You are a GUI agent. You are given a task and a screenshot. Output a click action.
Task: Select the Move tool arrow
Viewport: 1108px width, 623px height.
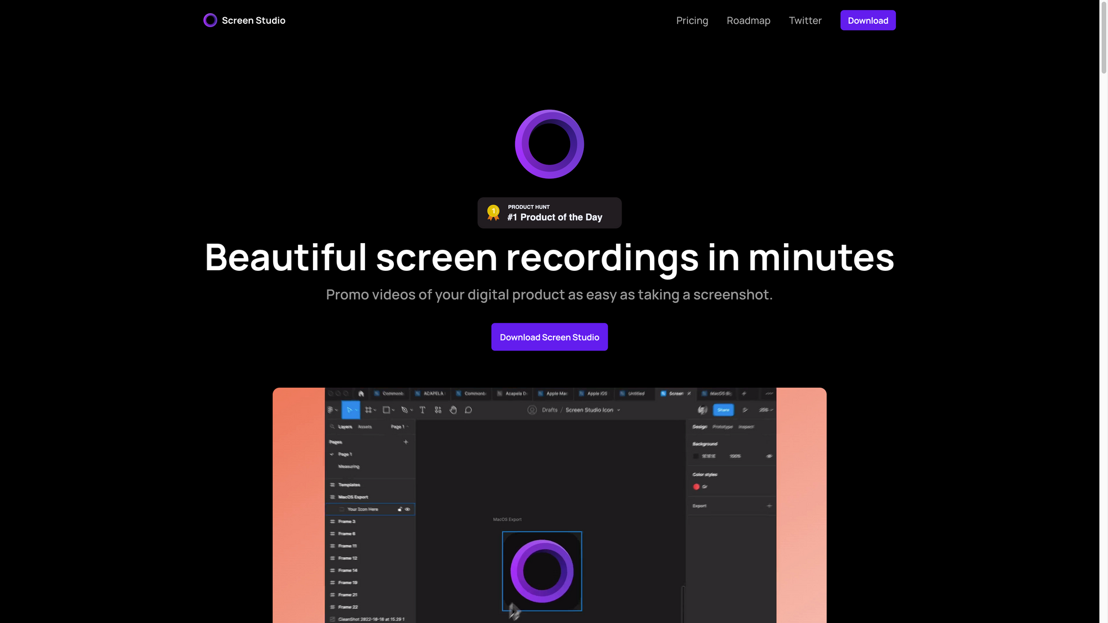[350, 410]
